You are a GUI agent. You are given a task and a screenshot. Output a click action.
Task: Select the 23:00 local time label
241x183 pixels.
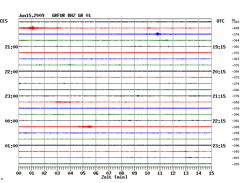11,96
